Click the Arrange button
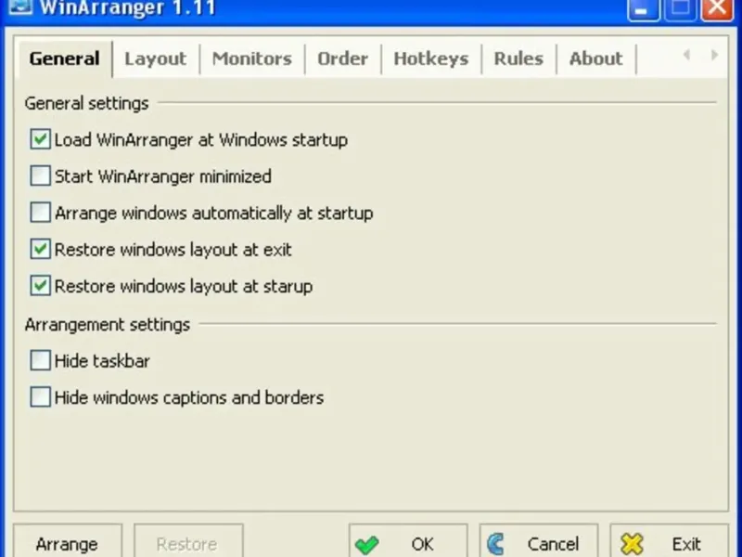 67,543
